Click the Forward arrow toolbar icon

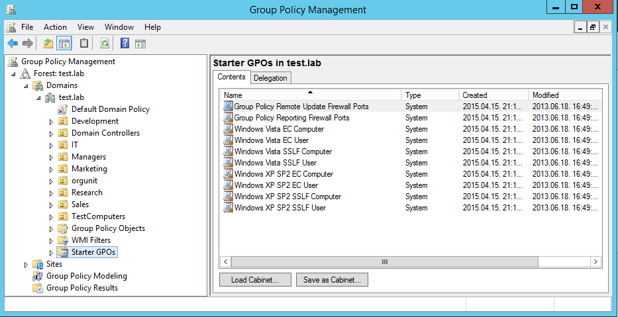(x=27, y=43)
